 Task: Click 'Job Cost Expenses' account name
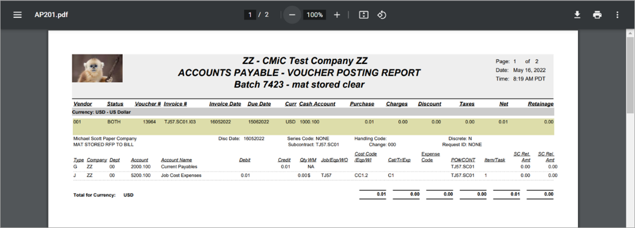[x=181, y=175]
